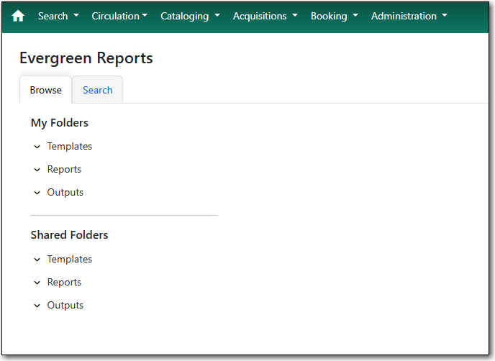This screenshot has width=495, height=361.
Task: Expand Templates chevron under Shared Folders
Action: pos(37,260)
